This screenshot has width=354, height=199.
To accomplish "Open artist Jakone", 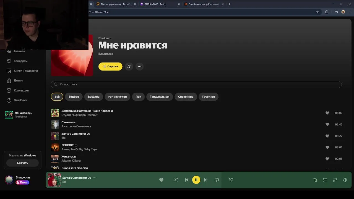I will [x=66, y=161].
